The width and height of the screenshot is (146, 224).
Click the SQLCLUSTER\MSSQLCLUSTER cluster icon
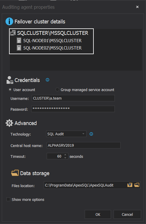pos(13,33)
